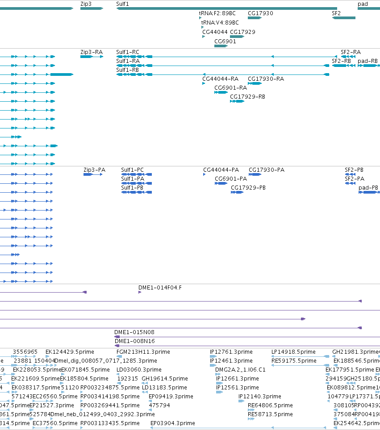Viewport: 380px width, 430px height.
Task: Select the Sulf1-PC protein label
Action: pos(132,170)
